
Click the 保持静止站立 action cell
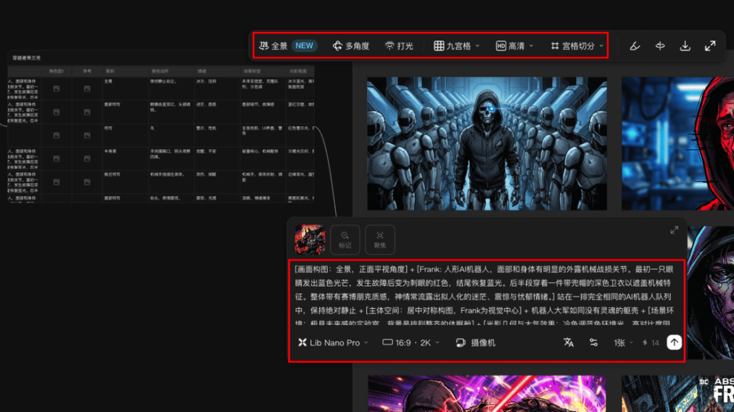(x=163, y=81)
